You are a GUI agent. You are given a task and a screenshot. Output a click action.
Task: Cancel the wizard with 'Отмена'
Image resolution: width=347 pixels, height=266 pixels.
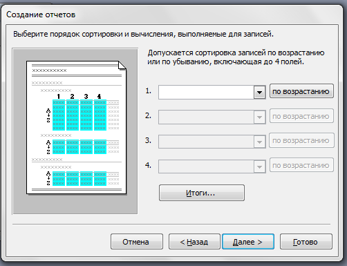[137, 242]
